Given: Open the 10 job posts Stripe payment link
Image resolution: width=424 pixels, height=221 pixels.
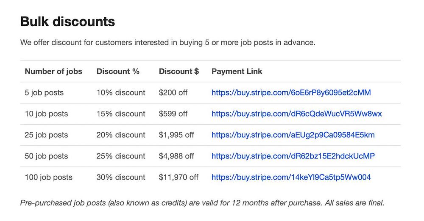Looking at the screenshot, I should [x=296, y=114].
